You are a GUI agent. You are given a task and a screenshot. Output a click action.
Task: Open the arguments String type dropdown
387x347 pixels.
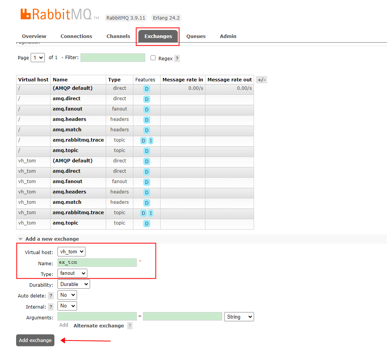coord(239,317)
